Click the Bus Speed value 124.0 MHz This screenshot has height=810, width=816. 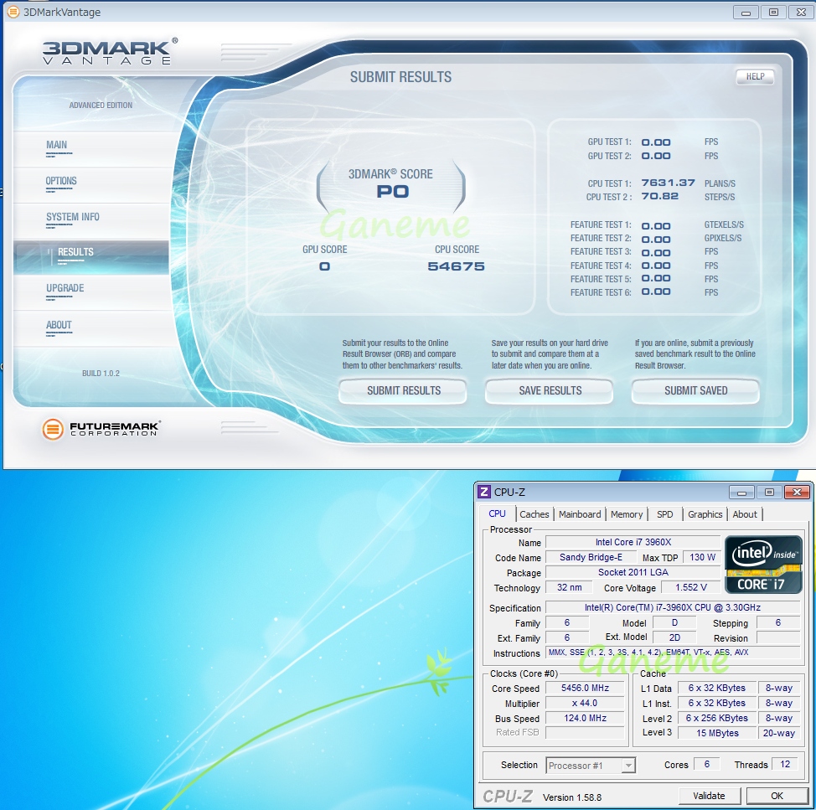(585, 718)
